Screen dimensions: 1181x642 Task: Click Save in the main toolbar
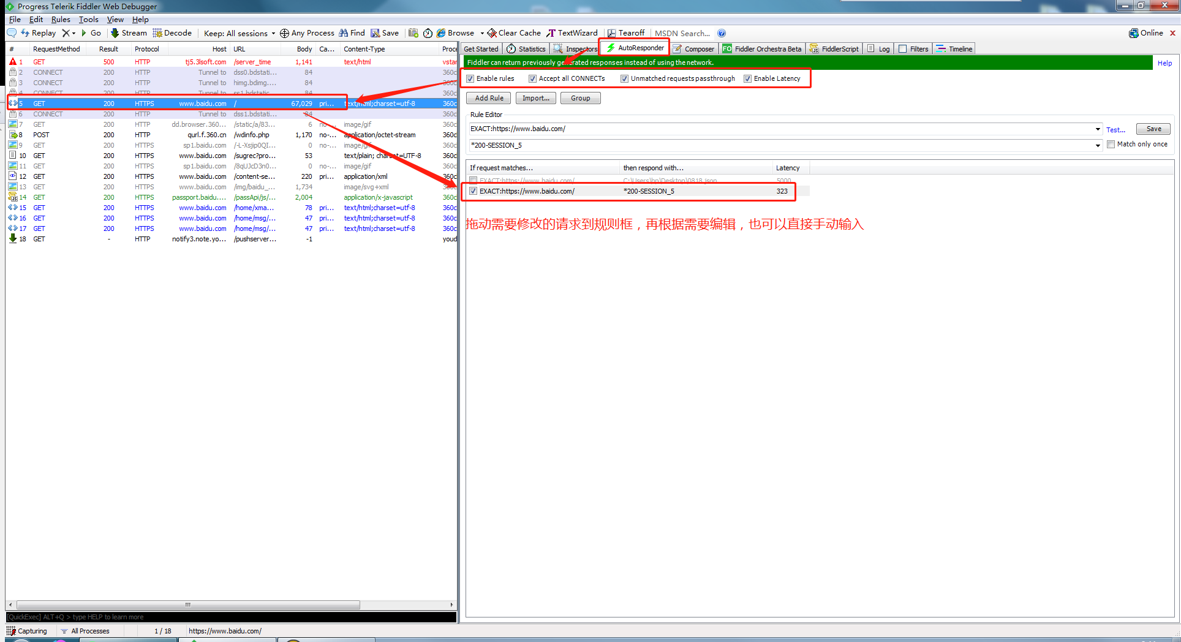pos(385,33)
